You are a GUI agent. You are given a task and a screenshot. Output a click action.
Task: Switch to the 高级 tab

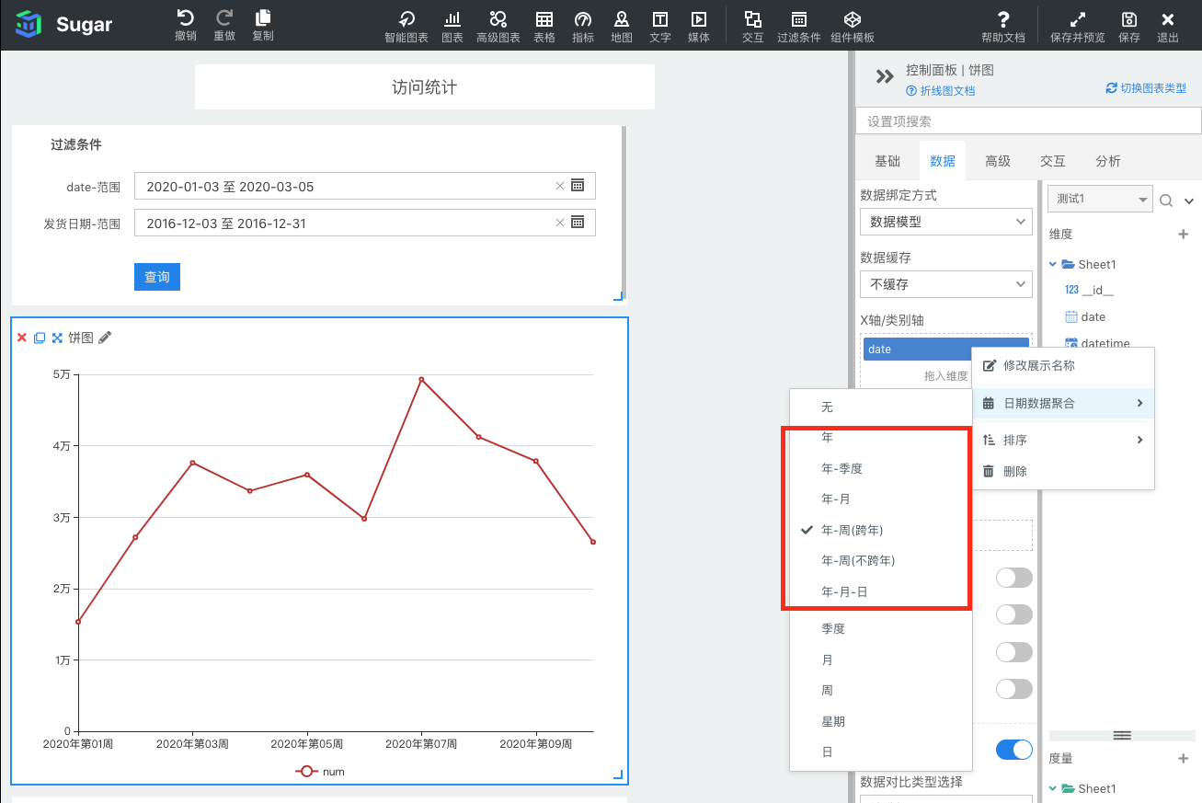tap(998, 161)
